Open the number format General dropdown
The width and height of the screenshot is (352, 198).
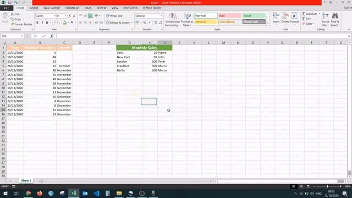pos(161,16)
